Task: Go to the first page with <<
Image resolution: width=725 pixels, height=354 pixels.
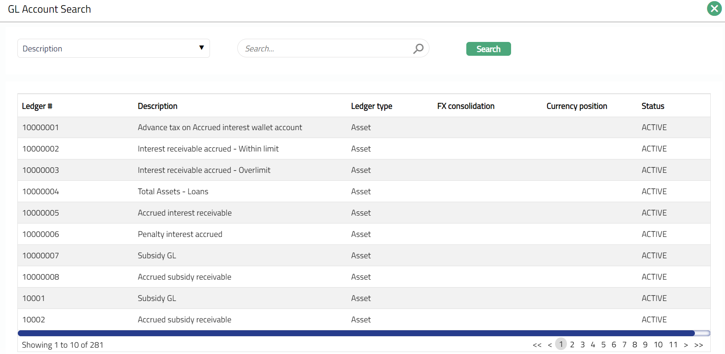Action: click(x=537, y=345)
